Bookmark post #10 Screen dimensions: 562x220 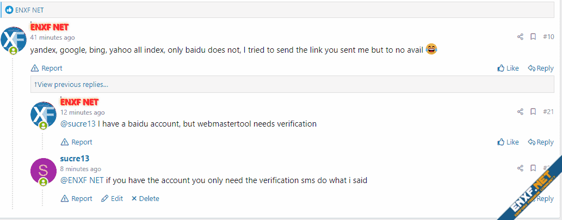coord(533,36)
